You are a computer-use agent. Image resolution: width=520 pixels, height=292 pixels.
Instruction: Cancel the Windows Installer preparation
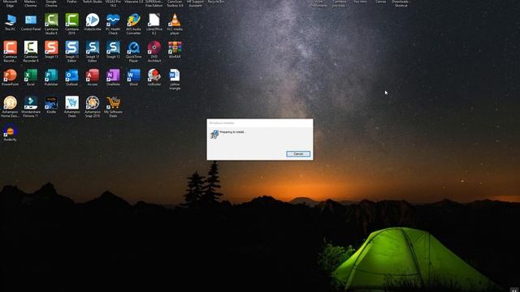tap(298, 154)
